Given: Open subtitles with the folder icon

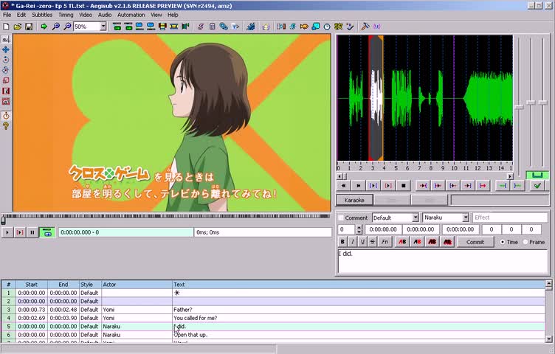Looking at the screenshot, I should [x=18, y=27].
